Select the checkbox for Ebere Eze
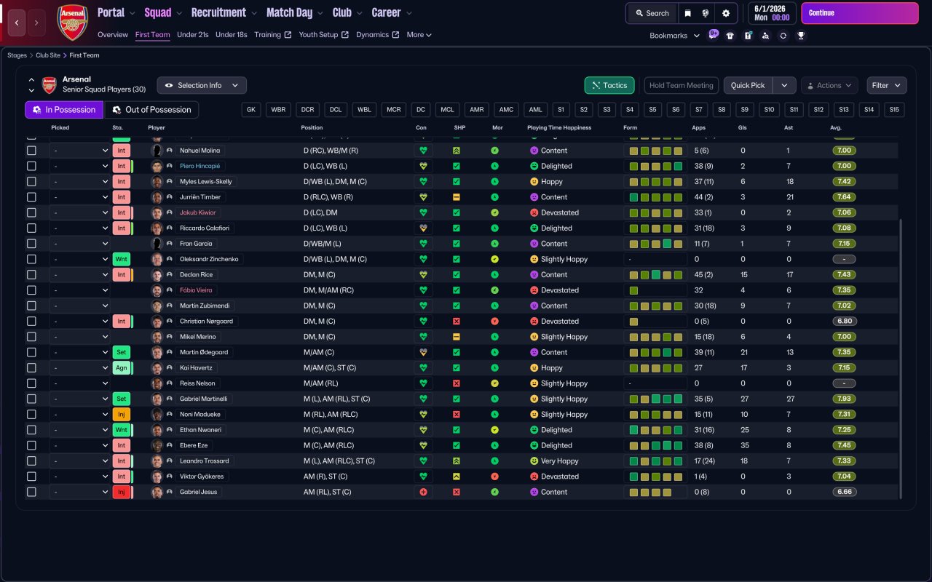The width and height of the screenshot is (932, 582). pyautogui.click(x=31, y=445)
